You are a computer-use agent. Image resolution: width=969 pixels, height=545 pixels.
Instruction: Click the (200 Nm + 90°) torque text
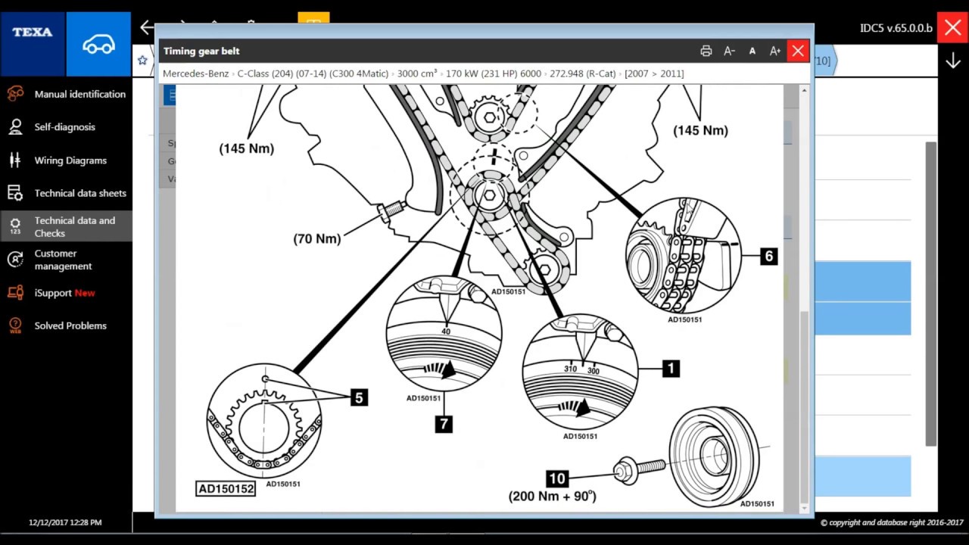click(x=553, y=497)
